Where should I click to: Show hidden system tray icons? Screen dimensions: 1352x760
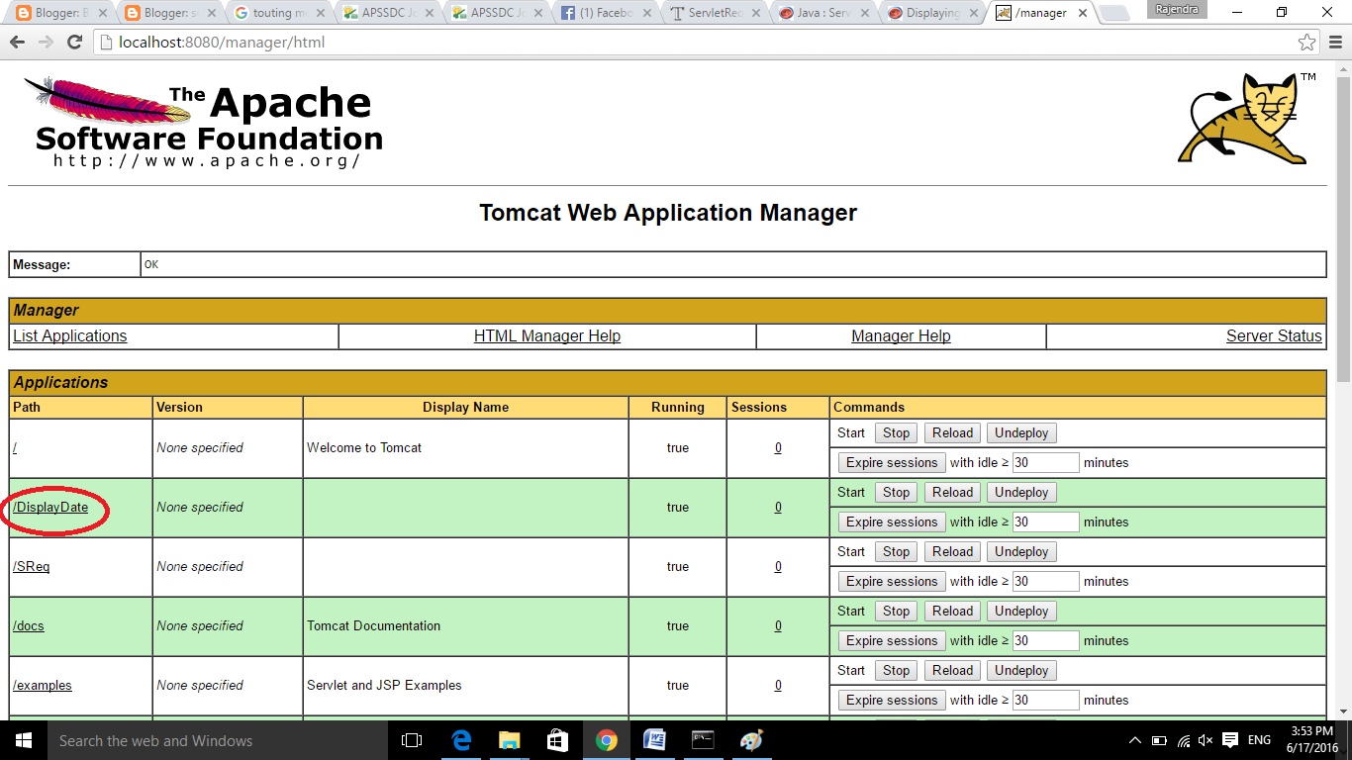click(1135, 740)
